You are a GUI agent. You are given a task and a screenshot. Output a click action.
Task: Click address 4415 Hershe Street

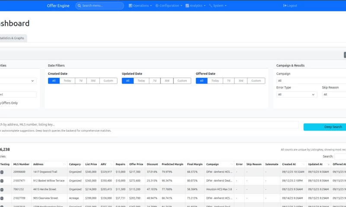click(45, 189)
